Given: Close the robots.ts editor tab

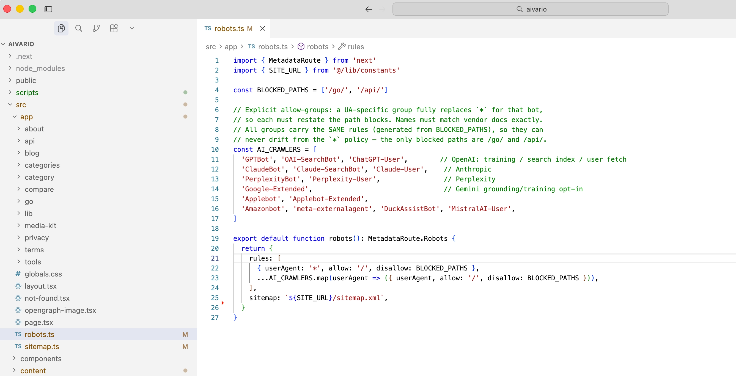Looking at the screenshot, I should (262, 28).
